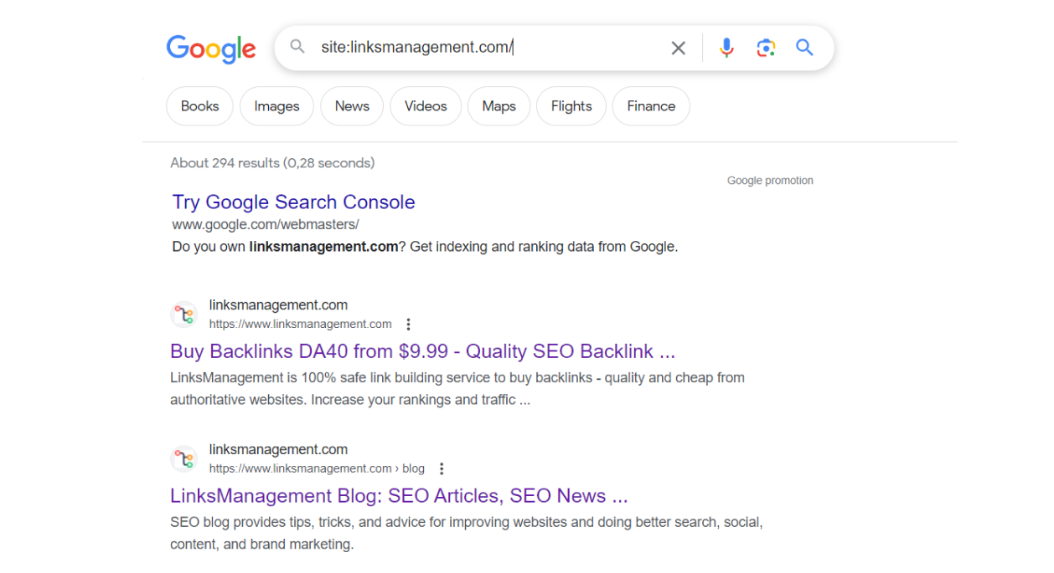The width and height of the screenshot is (1054, 573).
Task: Click the favicon of the first linksmanagement.com result
Action: (x=184, y=315)
